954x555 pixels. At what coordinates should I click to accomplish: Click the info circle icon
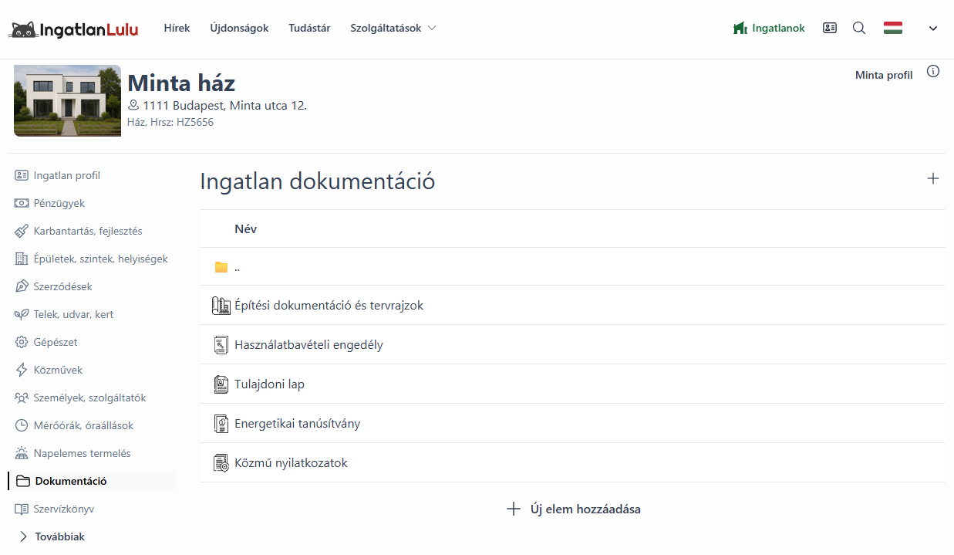tap(933, 72)
